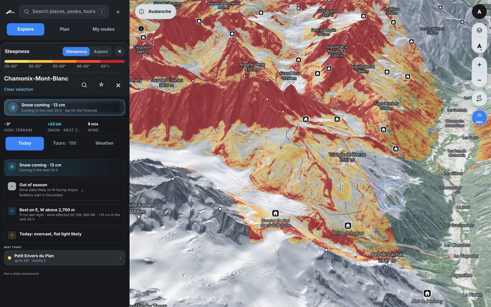Viewport: 491px width, 307px height.
Task: Click the 35–40° orange legend segment
Action: point(64,61)
